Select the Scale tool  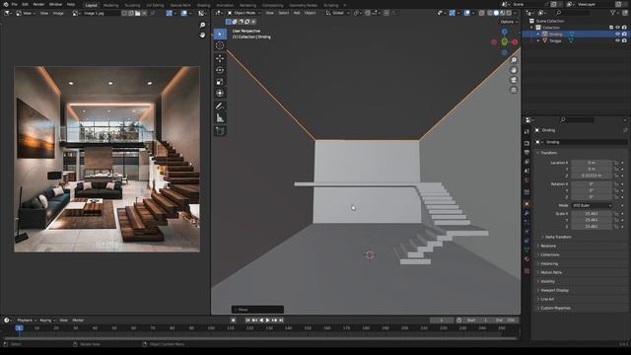click(x=220, y=82)
